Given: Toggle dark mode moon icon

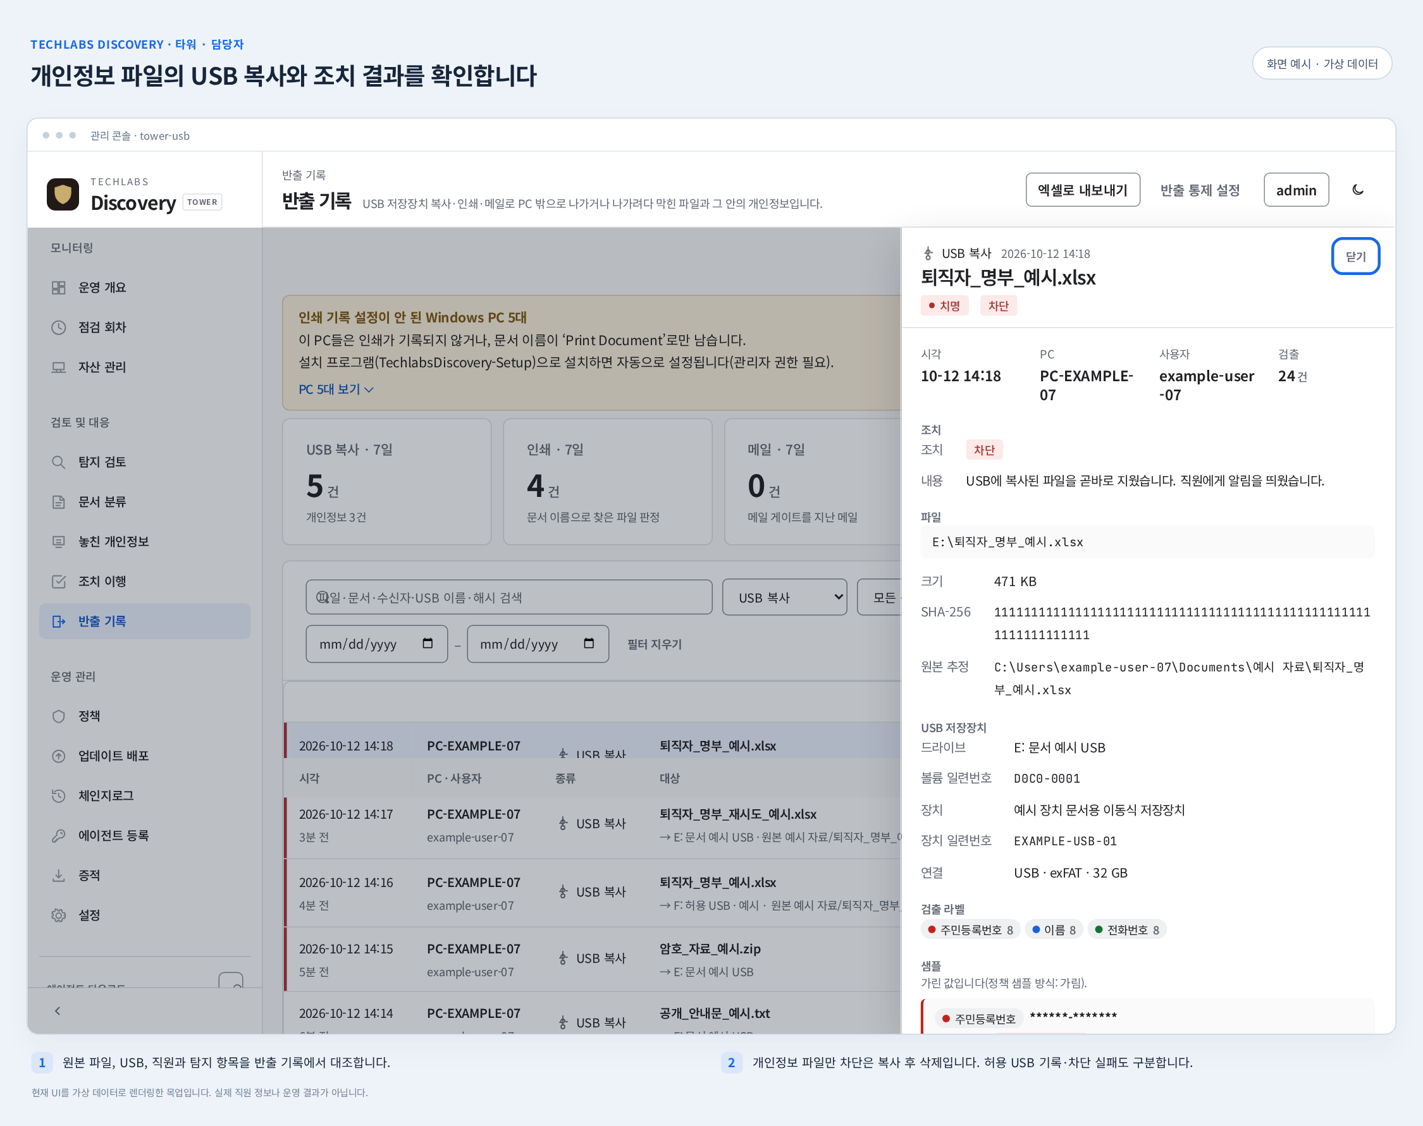Looking at the screenshot, I should pos(1358,190).
